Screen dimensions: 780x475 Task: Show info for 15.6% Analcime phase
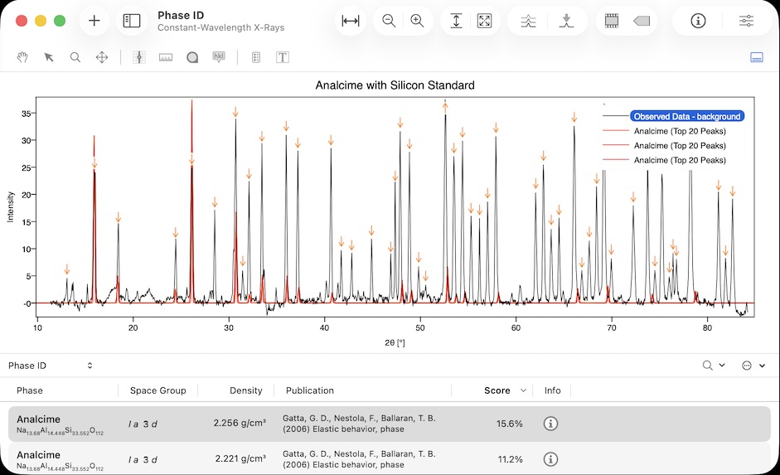[550, 424]
